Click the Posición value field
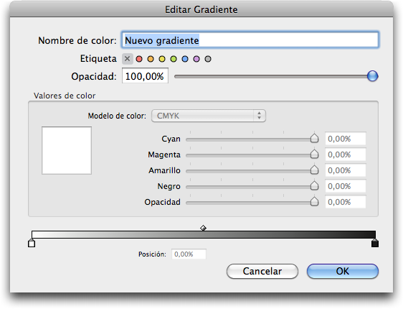 [189, 254]
